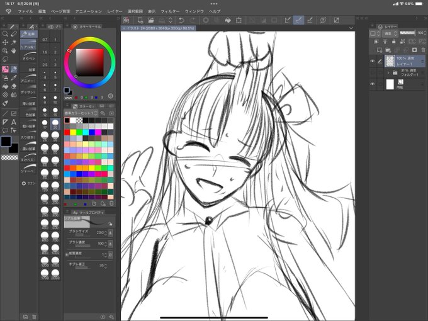Select the Fill bucket tool
The image size is (428, 321).
coord(5,86)
